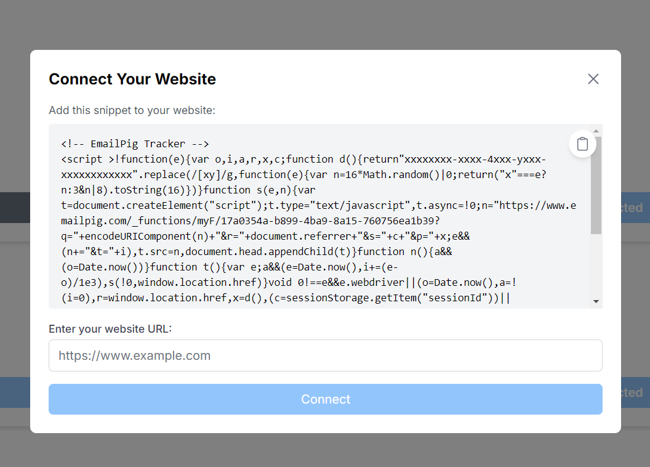
Task: Click dark bar at left behind dialog
Action: [x=15, y=208]
